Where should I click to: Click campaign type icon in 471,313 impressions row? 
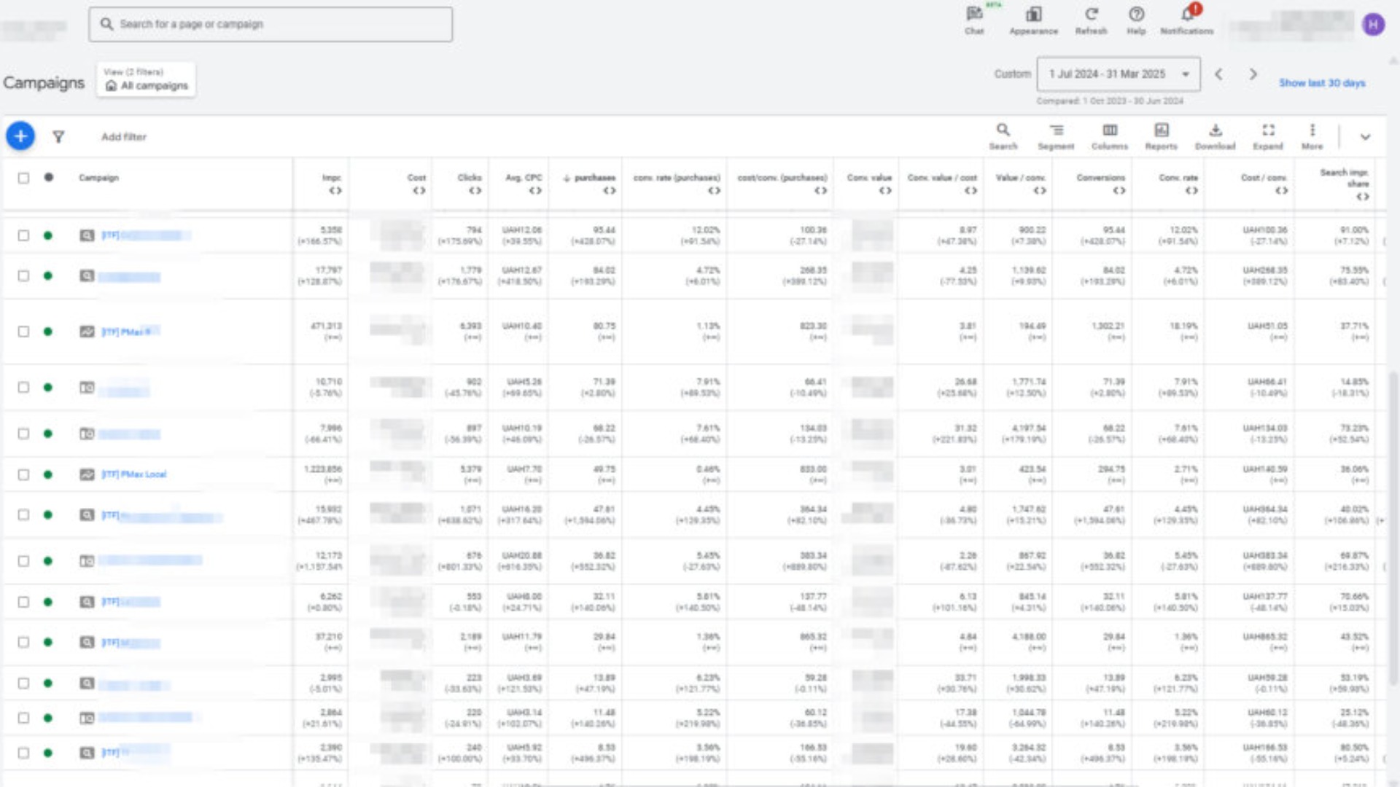(x=87, y=332)
